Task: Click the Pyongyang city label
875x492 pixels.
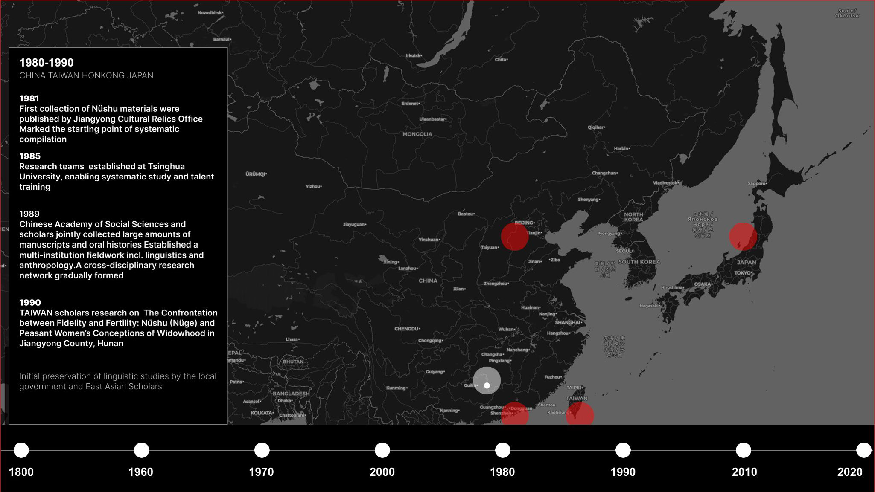Action: click(x=610, y=234)
